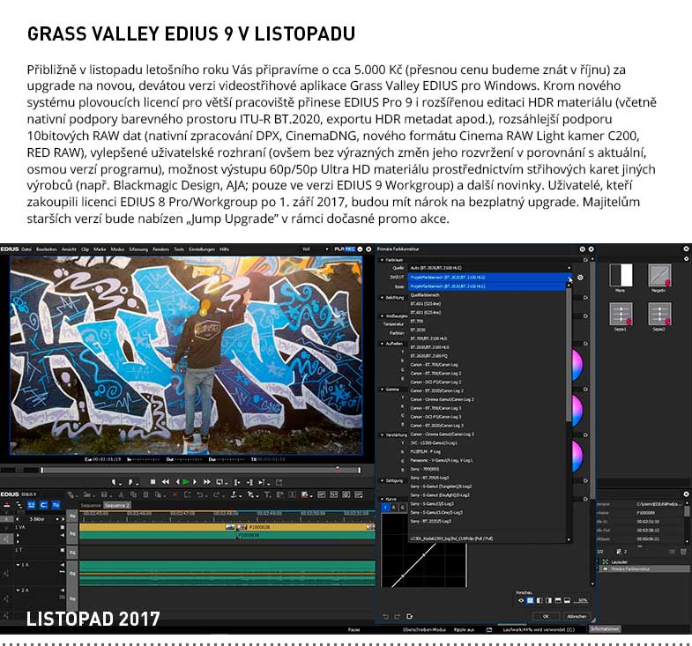The height and width of the screenshot is (646, 692).
Task: Click the green Play button
Action: [x=186, y=482]
